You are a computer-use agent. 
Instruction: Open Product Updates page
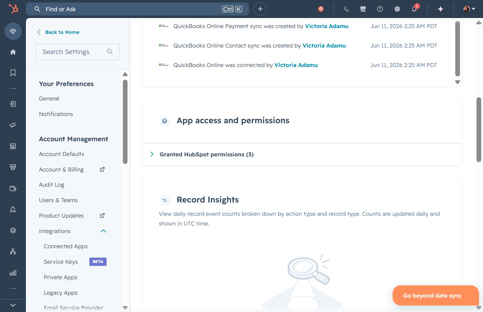coord(61,215)
